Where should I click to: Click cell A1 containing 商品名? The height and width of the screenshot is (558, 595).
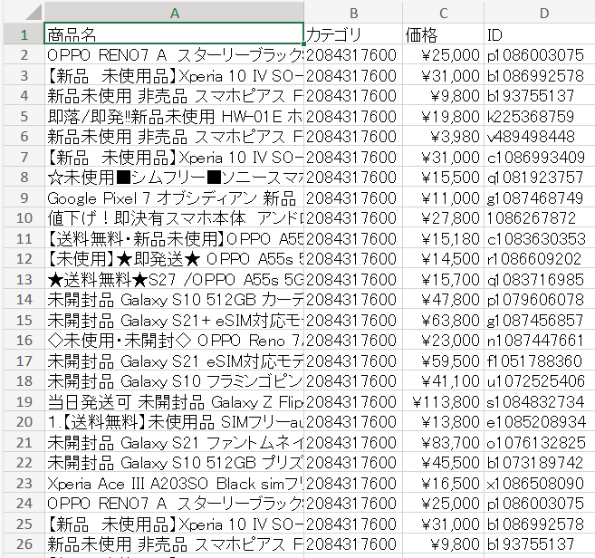[x=174, y=34]
